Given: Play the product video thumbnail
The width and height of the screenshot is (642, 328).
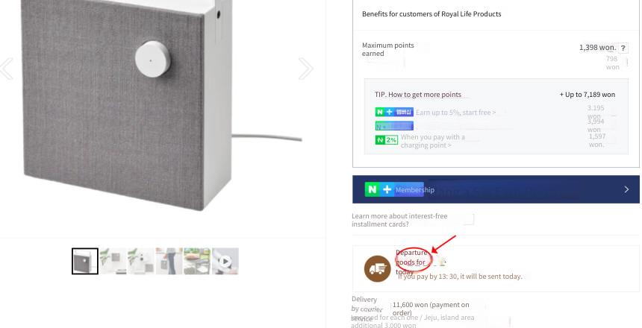Looking at the screenshot, I should pyautogui.click(x=225, y=261).
